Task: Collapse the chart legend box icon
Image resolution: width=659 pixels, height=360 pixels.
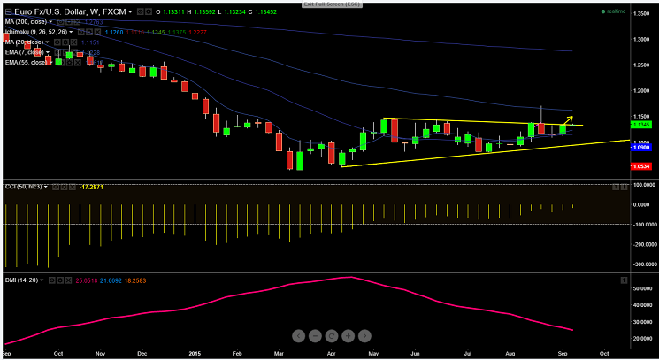Action: 9,12
